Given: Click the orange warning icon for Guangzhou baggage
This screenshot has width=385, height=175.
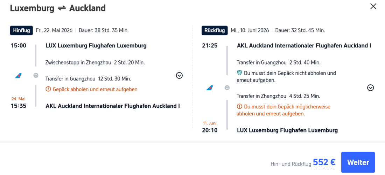Looking at the screenshot, I should click(48, 89).
